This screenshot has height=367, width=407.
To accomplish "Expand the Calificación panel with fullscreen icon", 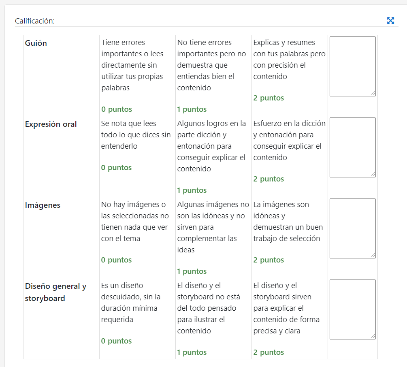I will click(390, 21).
